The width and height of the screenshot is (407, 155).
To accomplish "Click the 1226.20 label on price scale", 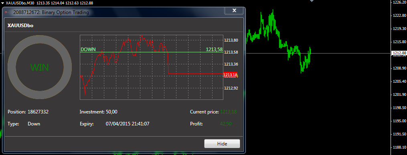I will click(399, 2).
